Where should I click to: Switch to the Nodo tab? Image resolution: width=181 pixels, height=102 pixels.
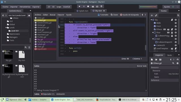169,55
